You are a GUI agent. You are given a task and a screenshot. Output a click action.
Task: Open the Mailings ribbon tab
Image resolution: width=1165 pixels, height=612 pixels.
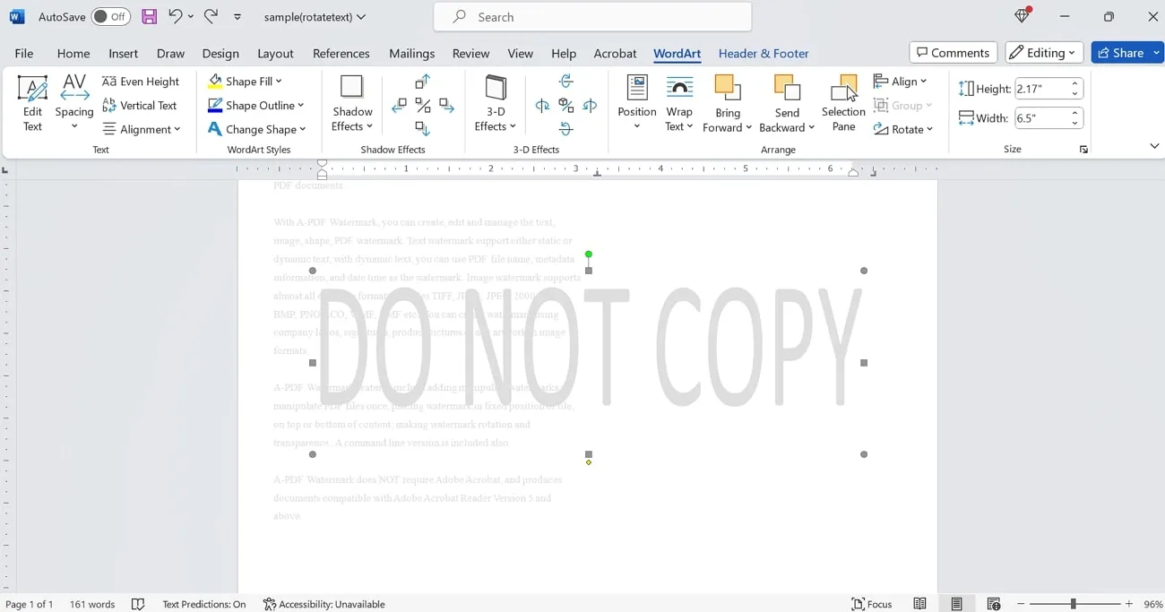coord(411,54)
